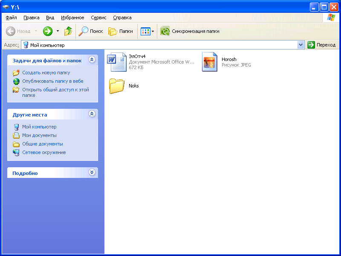Go up one folder level
Image resolution: width=341 pixels, height=256 pixels.
pyautogui.click(x=68, y=31)
